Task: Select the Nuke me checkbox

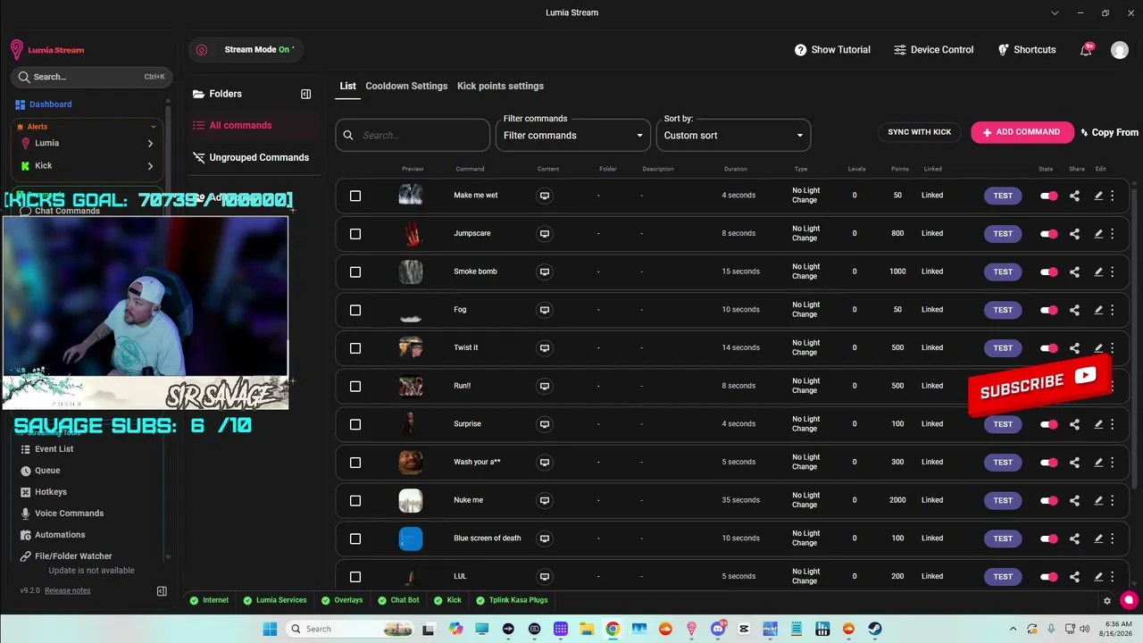Action: click(355, 500)
